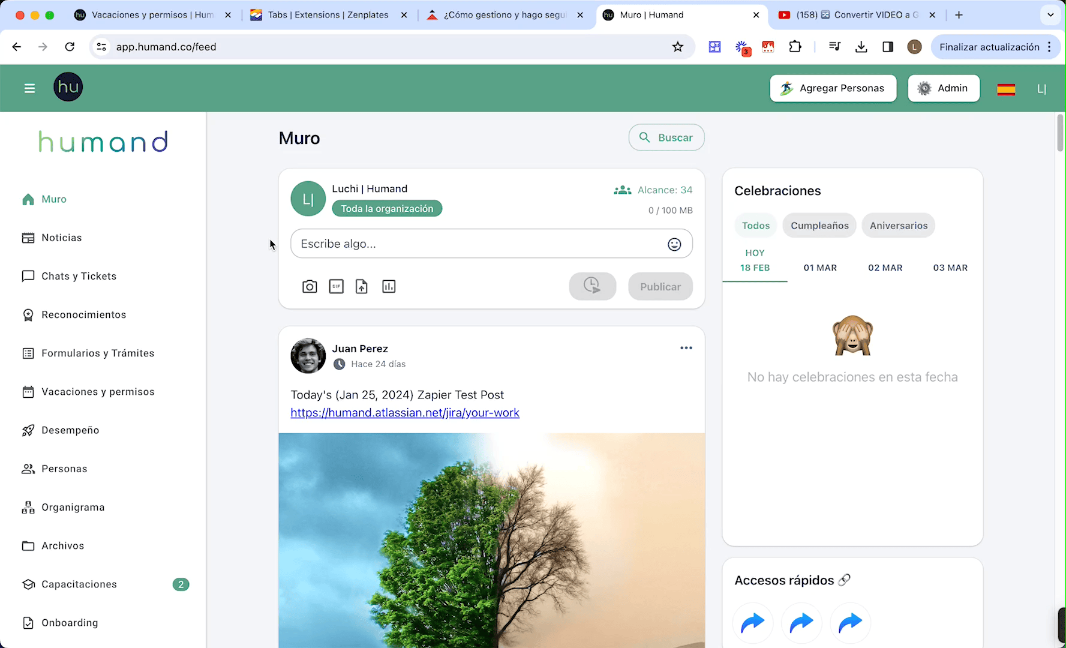Open Juan Perez post options menu
Image resolution: width=1066 pixels, height=648 pixels.
pos(686,348)
